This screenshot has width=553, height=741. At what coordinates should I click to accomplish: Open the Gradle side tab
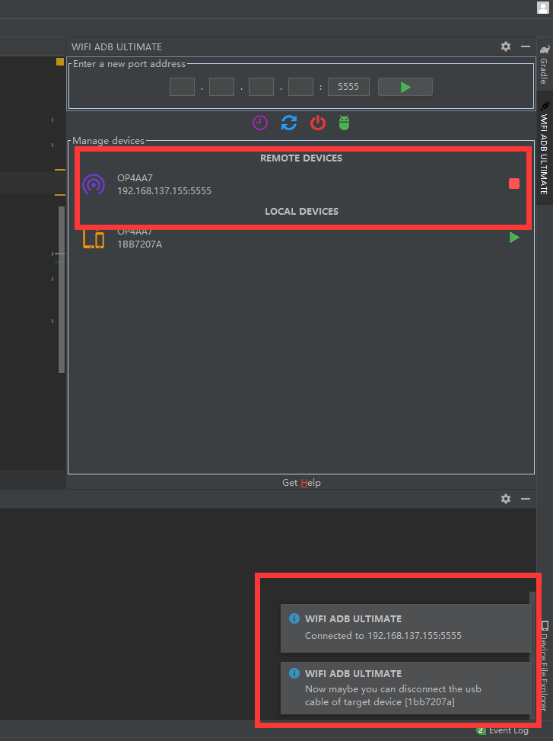tap(545, 65)
